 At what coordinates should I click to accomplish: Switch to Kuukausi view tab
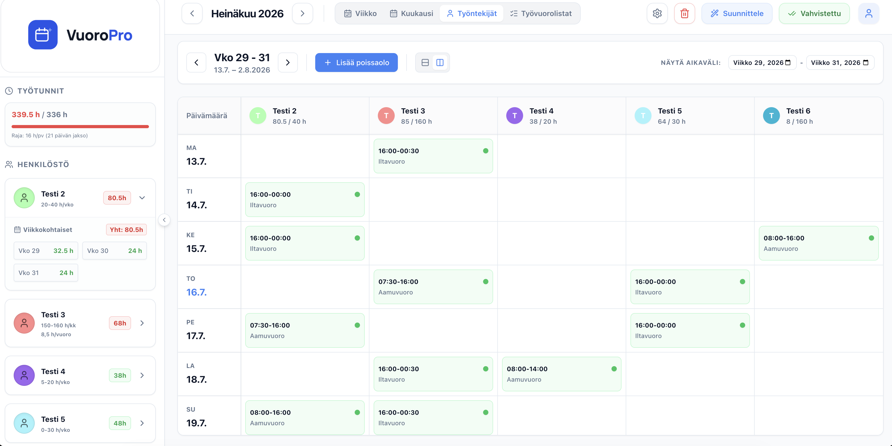click(x=411, y=13)
